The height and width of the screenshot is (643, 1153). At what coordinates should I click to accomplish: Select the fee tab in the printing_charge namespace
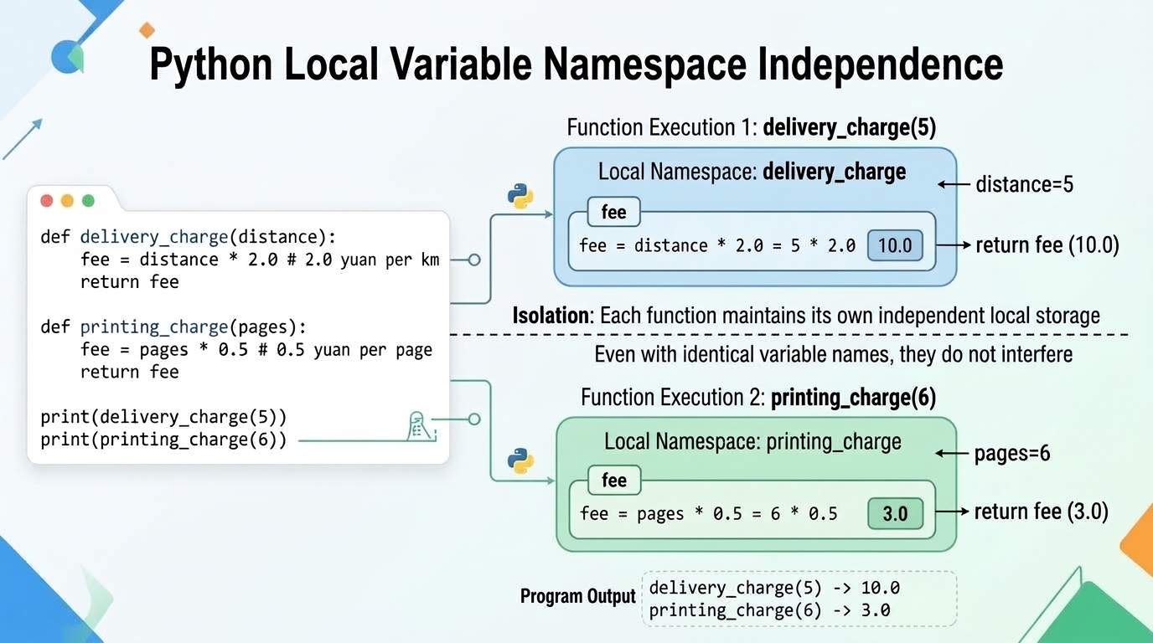(x=614, y=481)
